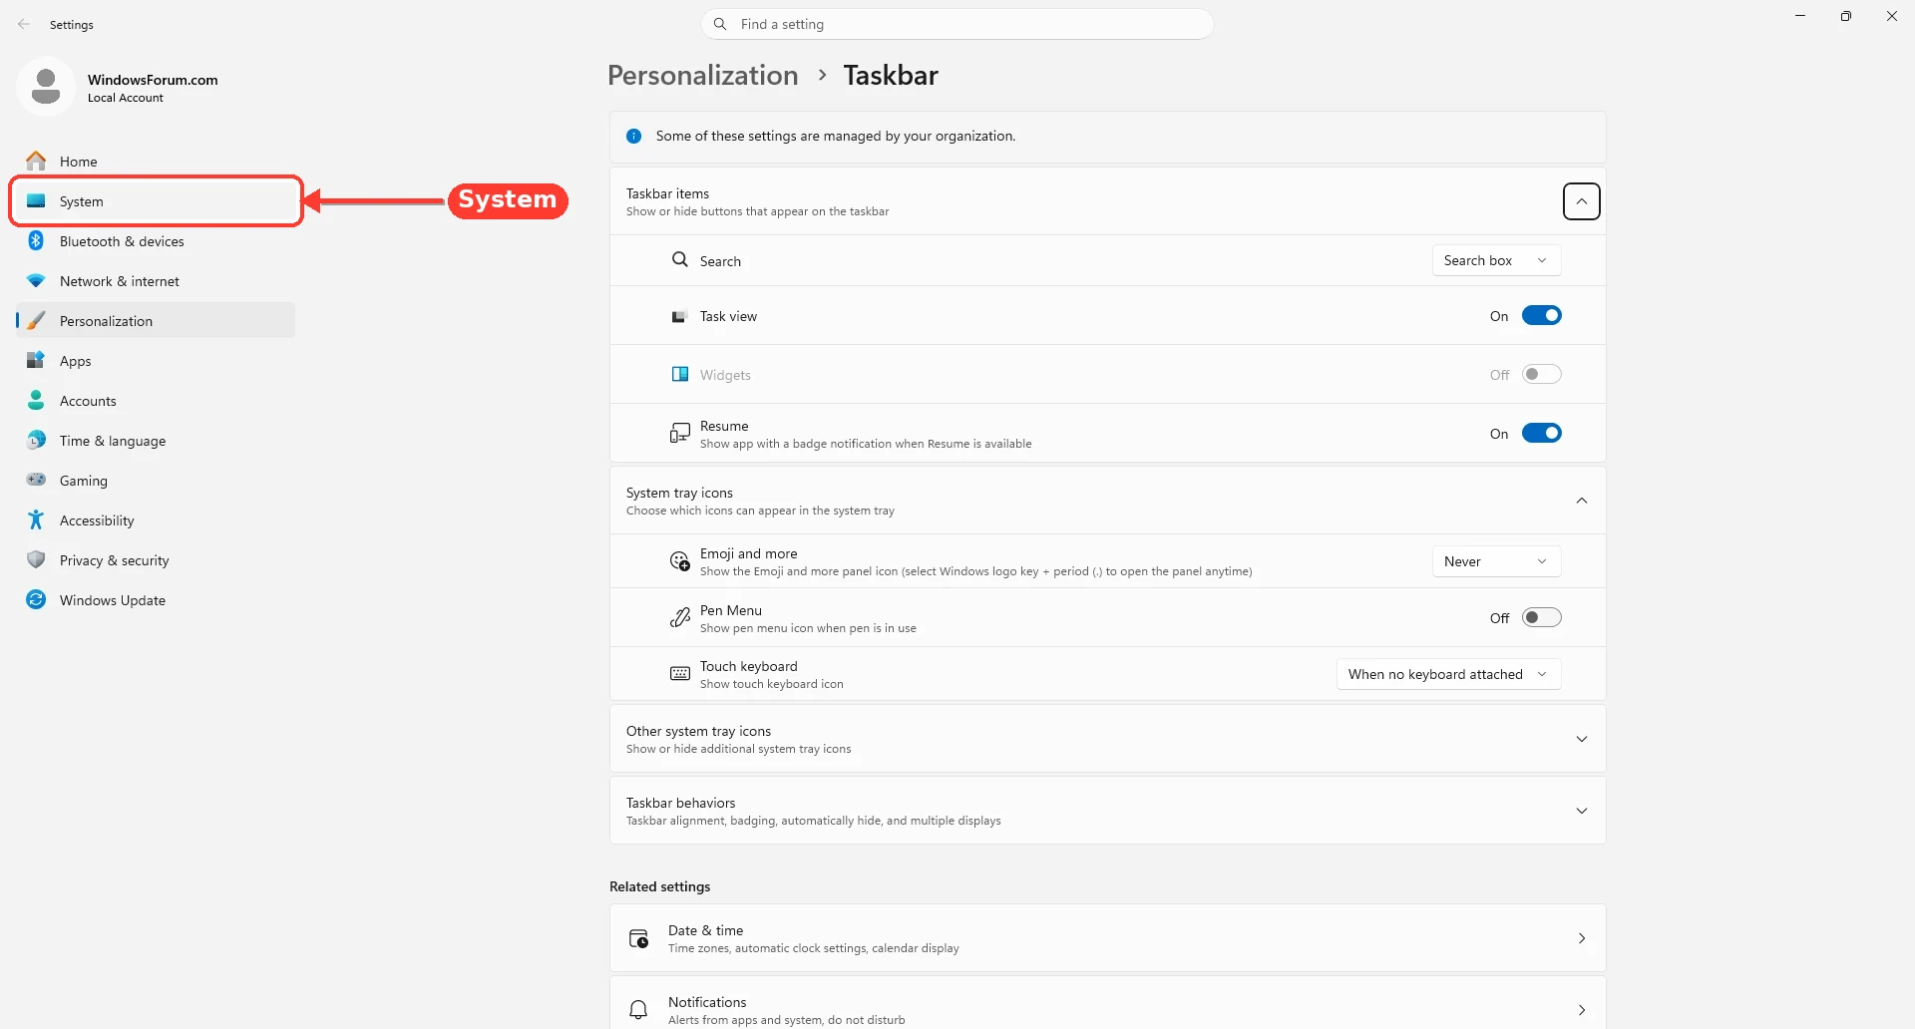Click the blue info icon in organization notice
The width and height of the screenshot is (1915, 1029).
(633, 136)
